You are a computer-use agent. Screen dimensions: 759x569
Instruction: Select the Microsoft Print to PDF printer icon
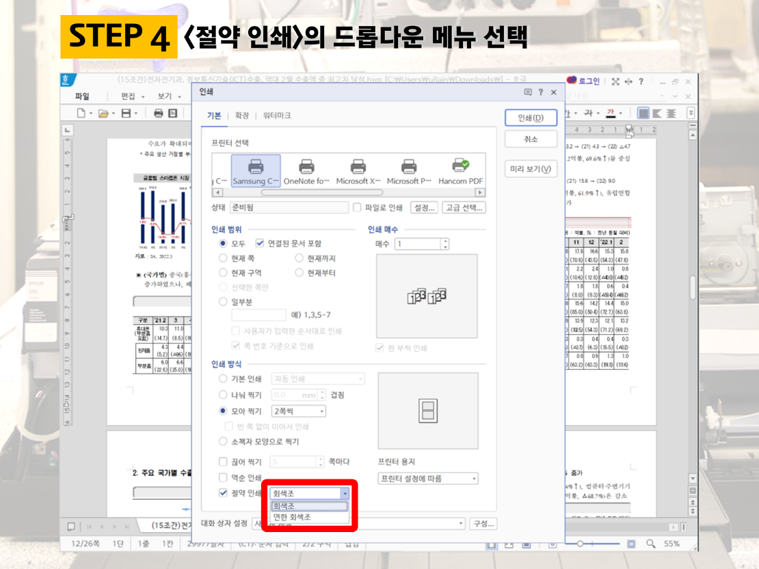pos(409,170)
